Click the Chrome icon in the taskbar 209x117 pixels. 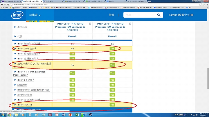[x=10, y=115]
